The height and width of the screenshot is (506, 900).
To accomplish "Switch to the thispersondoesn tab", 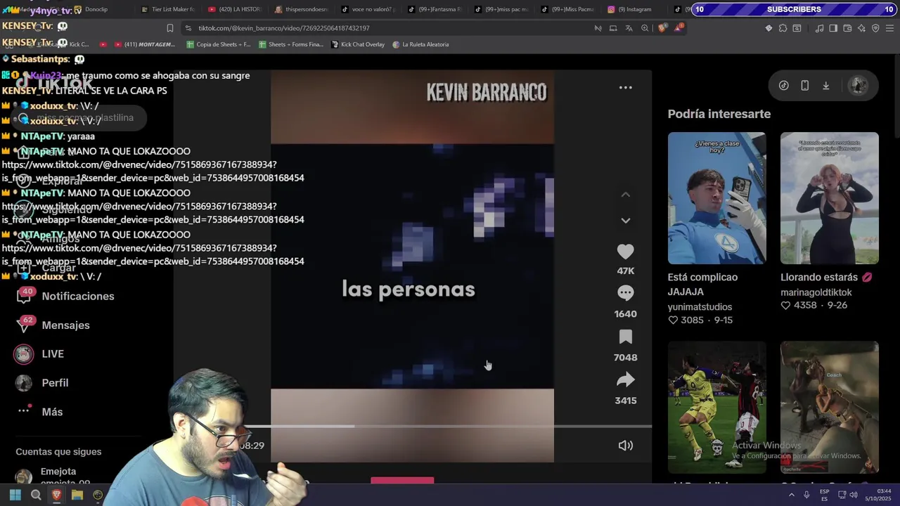I will click(301, 9).
